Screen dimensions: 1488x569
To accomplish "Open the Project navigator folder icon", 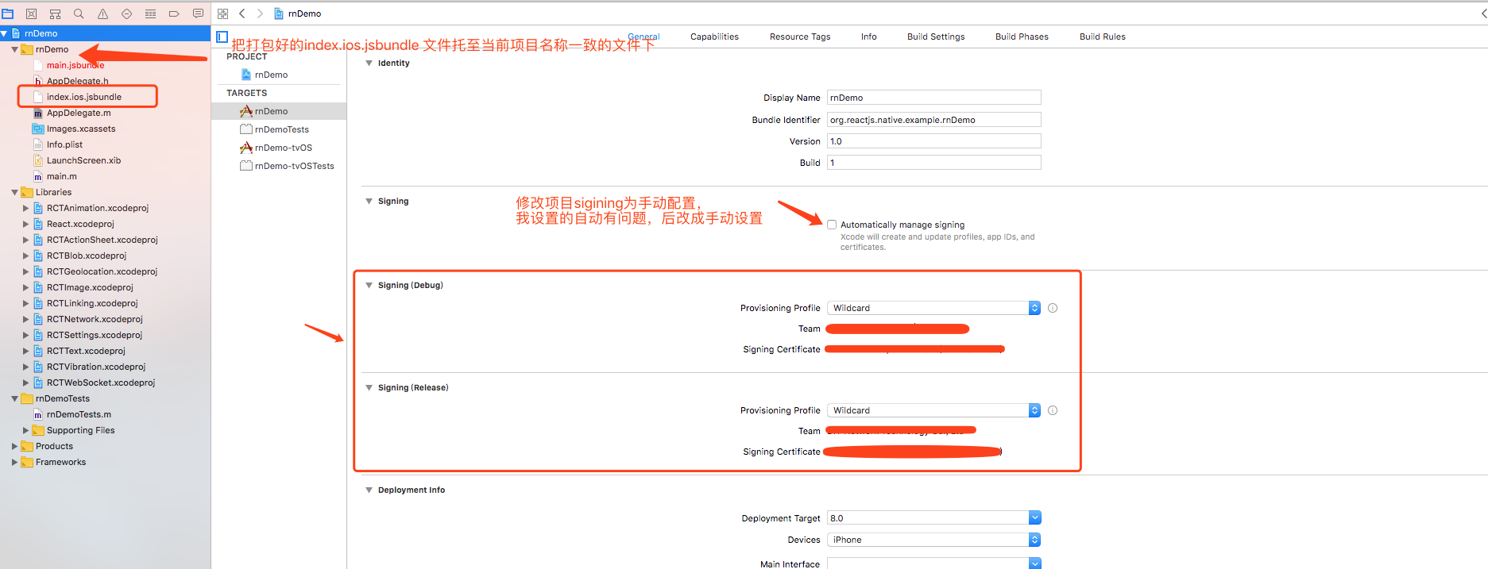I will pyautogui.click(x=8, y=13).
